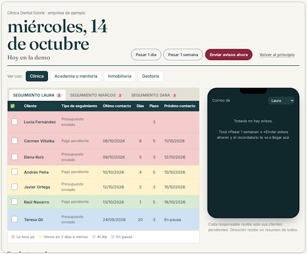The image size is (307, 254).
Task: Click 'Todavía no hay avisos.' in phone
Action: [253, 121]
